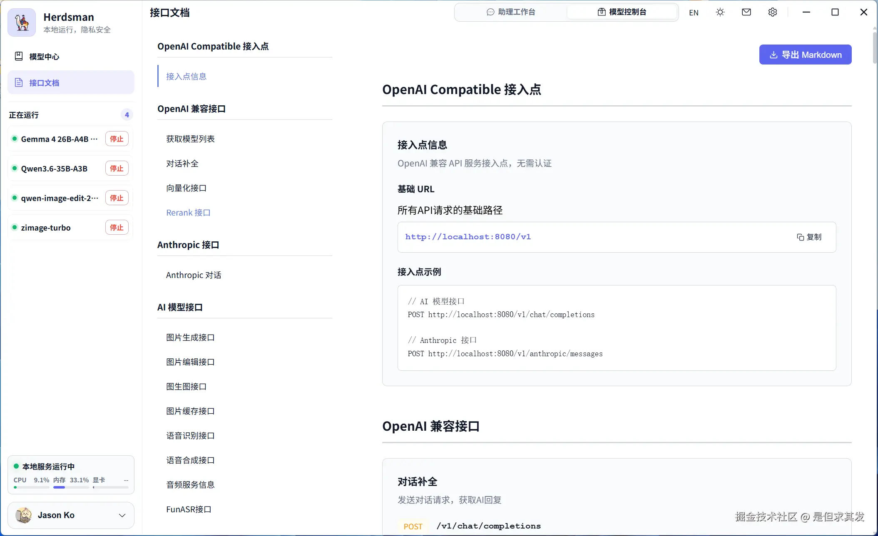Open 模型中心 in the sidebar
The height and width of the screenshot is (536, 878).
tap(71, 56)
